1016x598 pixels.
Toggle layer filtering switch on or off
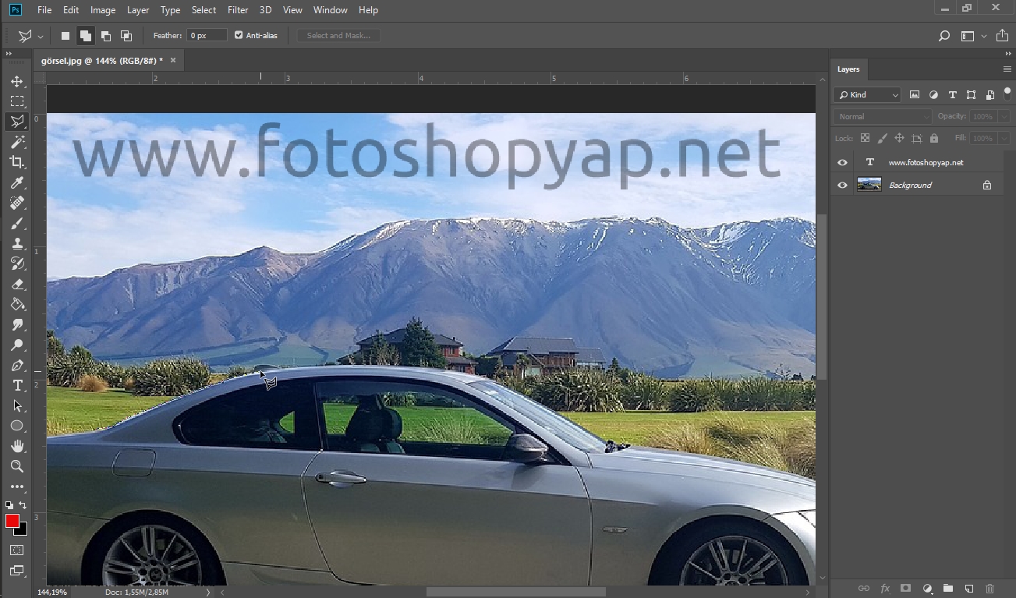coord(1007,94)
